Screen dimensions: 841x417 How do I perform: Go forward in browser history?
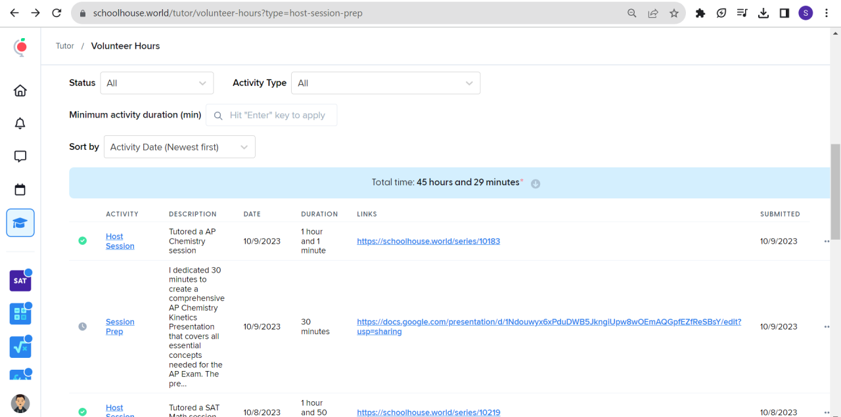35,13
